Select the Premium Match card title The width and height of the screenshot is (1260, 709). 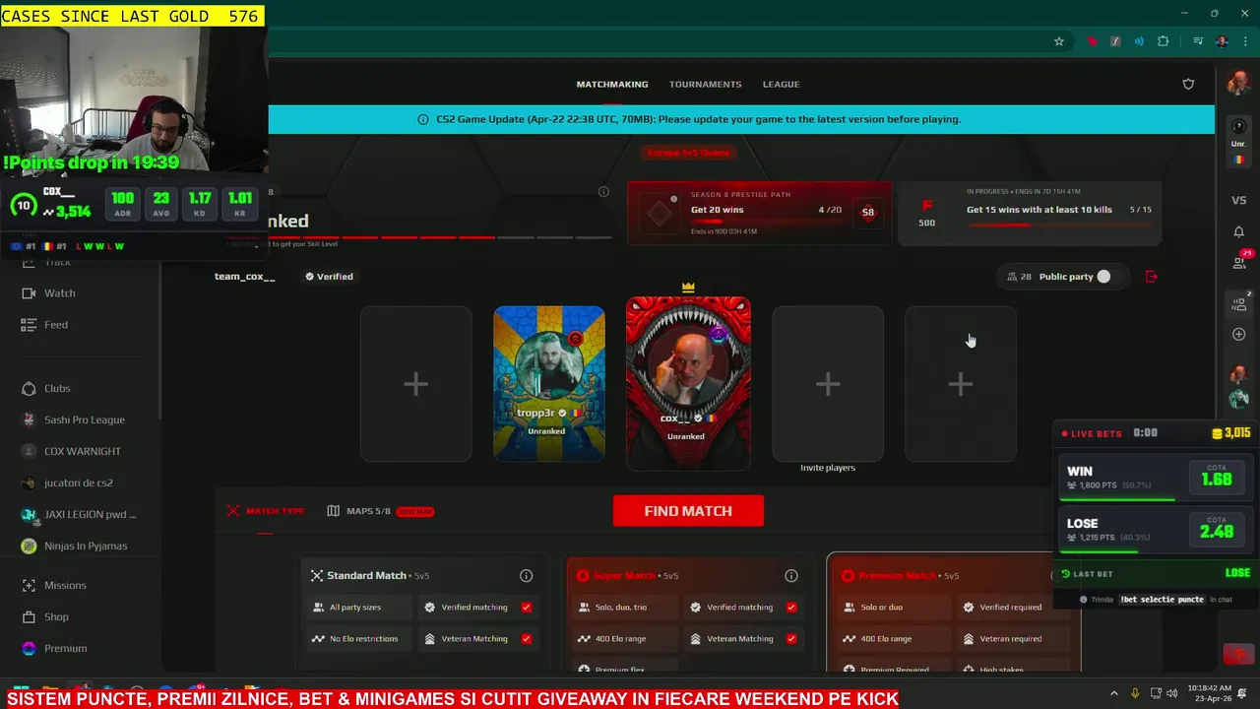point(897,575)
